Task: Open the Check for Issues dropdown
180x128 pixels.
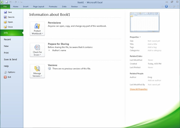Action: pyautogui.click(x=37, y=50)
